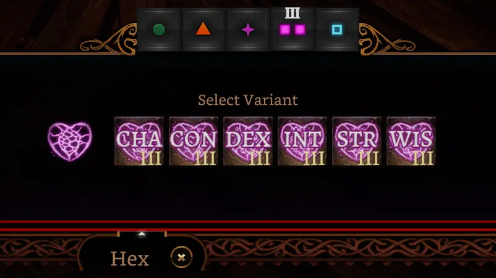Select the STR Hex variant
Image resolution: width=496 pixels, height=278 pixels.
click(x=357, y=141)
